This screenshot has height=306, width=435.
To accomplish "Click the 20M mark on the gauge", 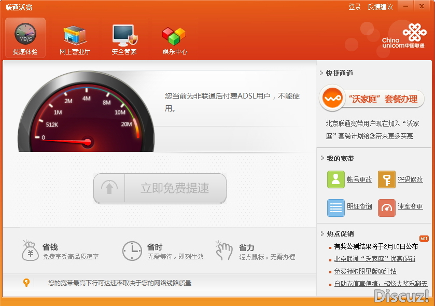I will point(126,124).
